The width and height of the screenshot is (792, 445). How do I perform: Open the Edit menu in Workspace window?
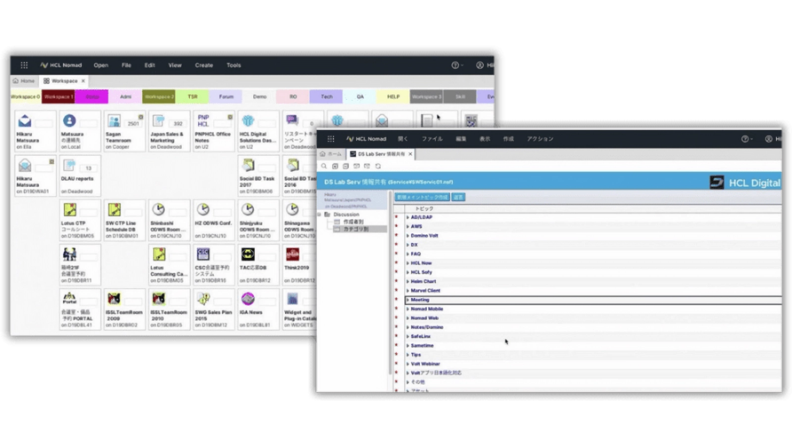tap(149, 65)
